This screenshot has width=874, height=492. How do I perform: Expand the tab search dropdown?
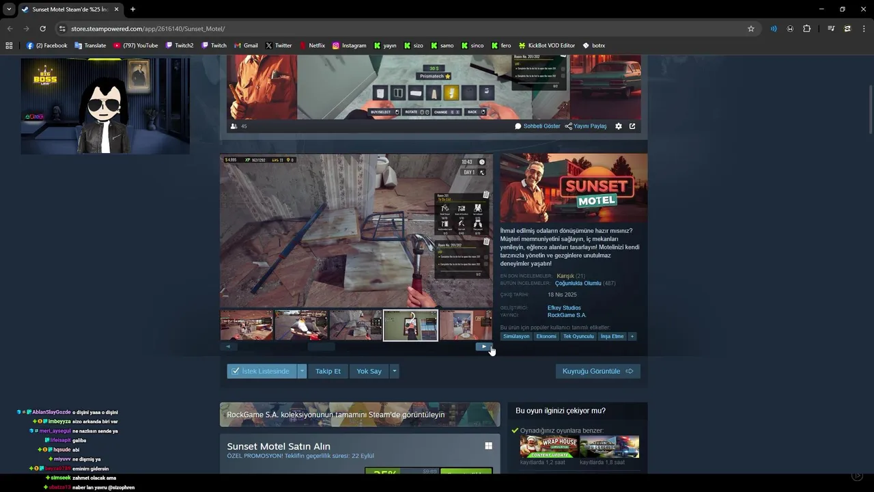pos(9,9)
